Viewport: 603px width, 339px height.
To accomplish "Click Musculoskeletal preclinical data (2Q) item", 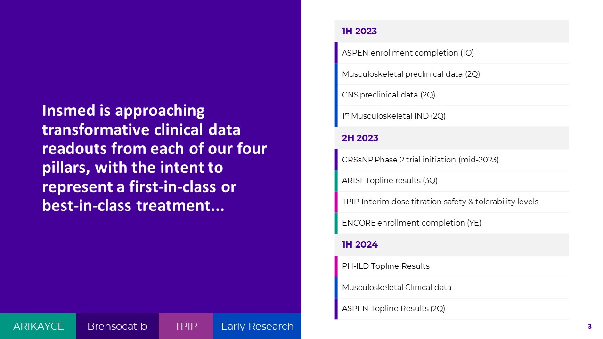I will click(x=411, y=74).
